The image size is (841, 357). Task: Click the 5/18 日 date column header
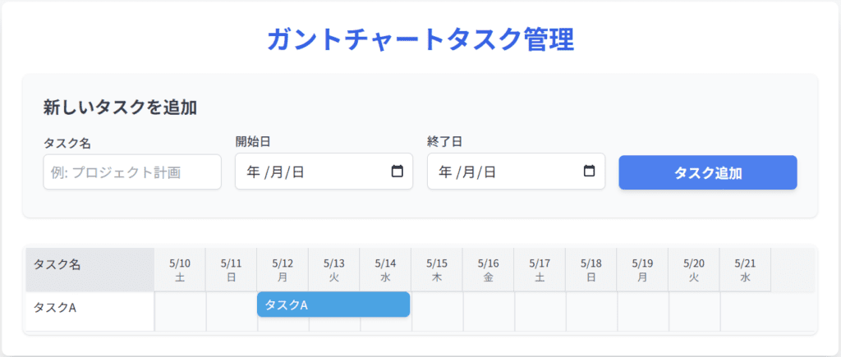[x=591, y=270]
